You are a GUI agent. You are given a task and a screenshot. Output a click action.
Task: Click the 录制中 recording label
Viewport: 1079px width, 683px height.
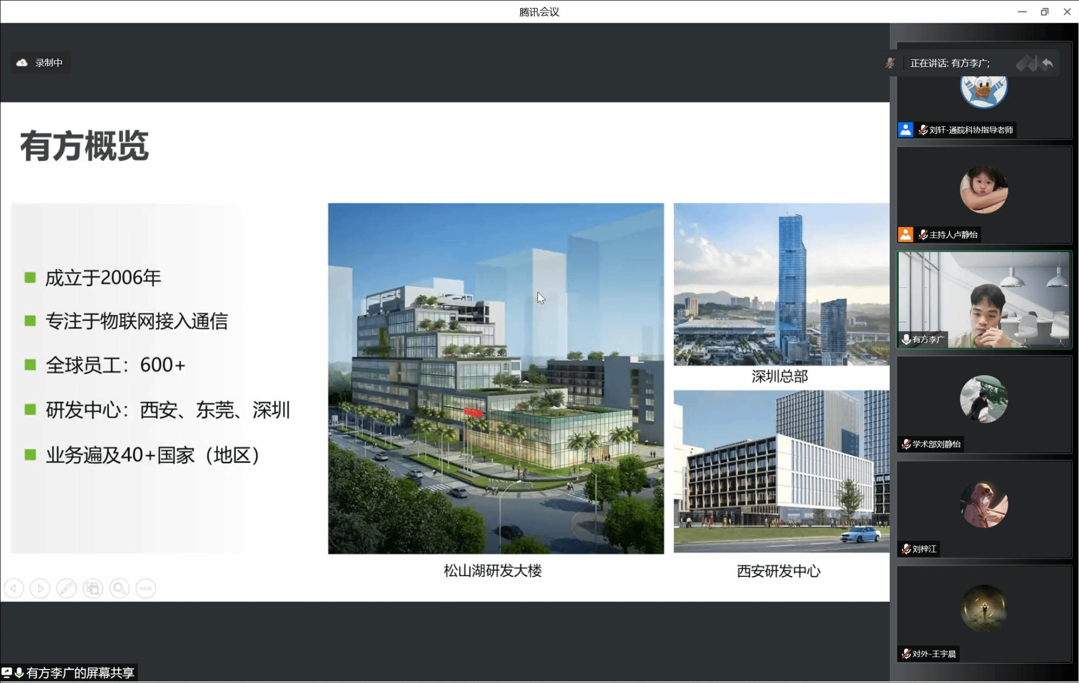click(x=49, y=63)
